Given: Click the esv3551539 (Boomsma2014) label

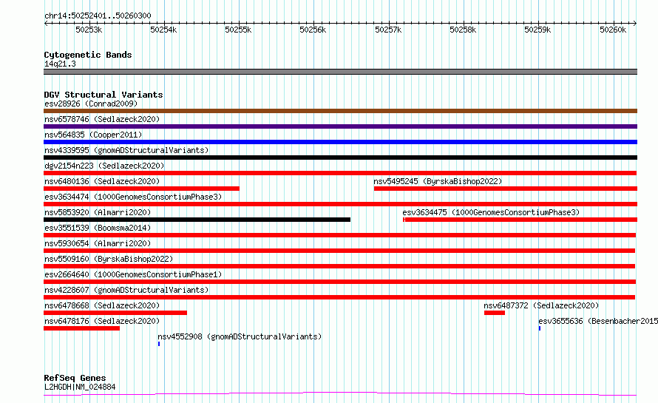Looking at the screenshot, I should (x=98, y=228).
